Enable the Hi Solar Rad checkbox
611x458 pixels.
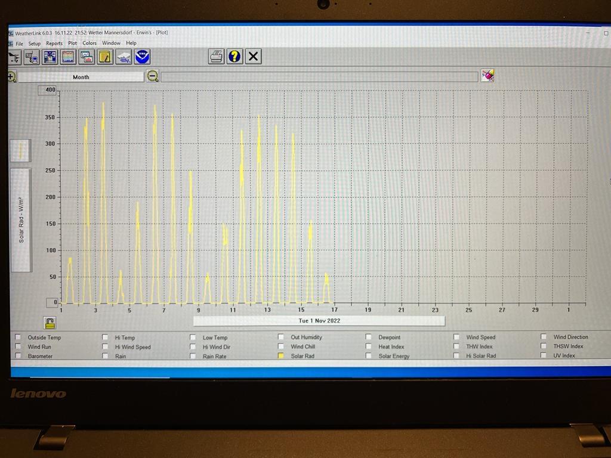(x=456, y=355)
